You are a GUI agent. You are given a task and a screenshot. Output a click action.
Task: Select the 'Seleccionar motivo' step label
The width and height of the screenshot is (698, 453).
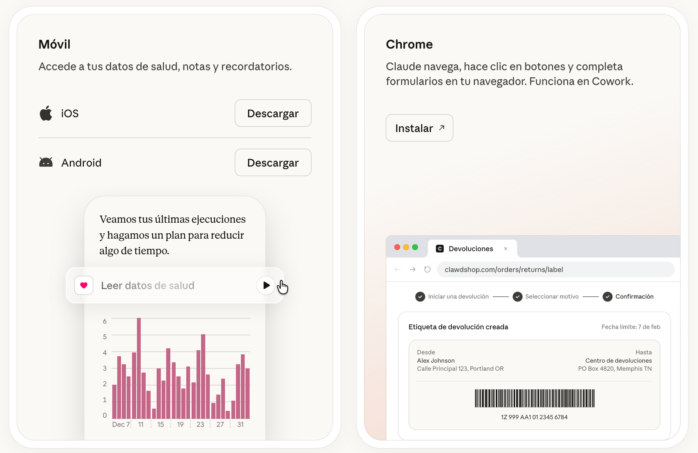(x=552, y=297)
